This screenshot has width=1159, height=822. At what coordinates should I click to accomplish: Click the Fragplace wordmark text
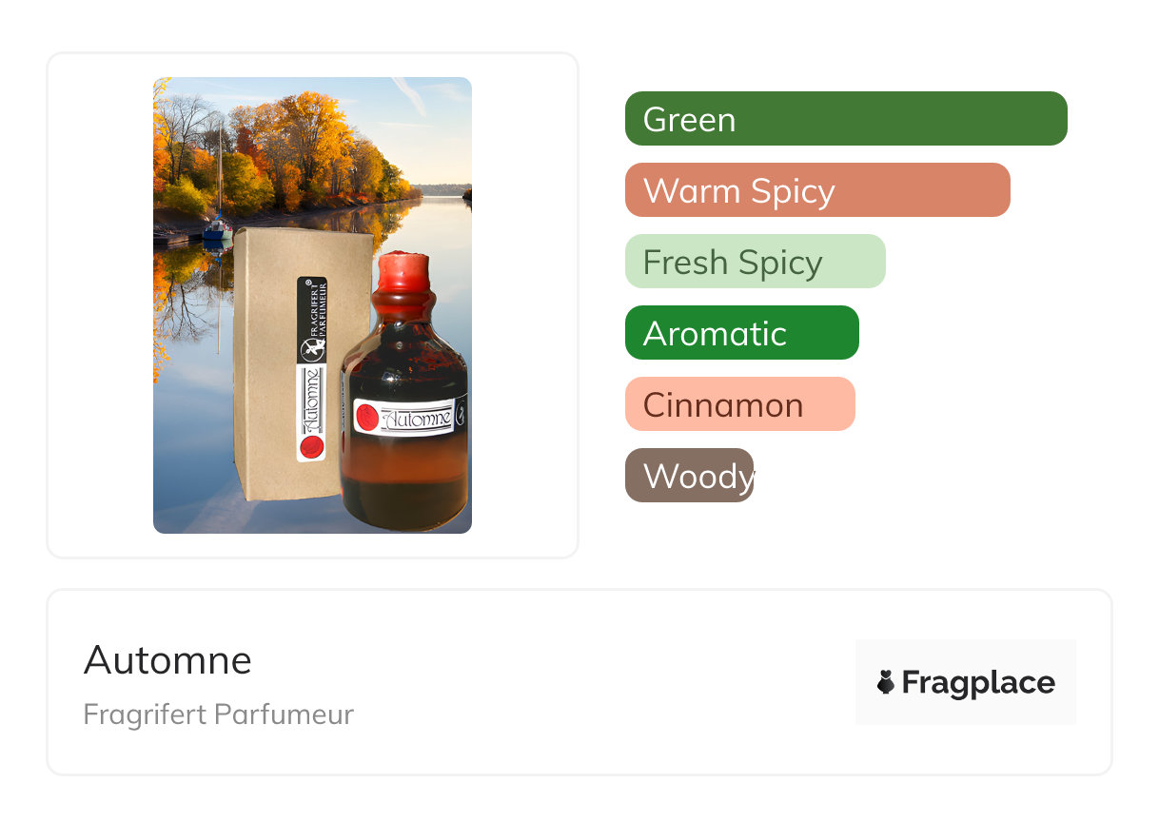coord(978,682)
